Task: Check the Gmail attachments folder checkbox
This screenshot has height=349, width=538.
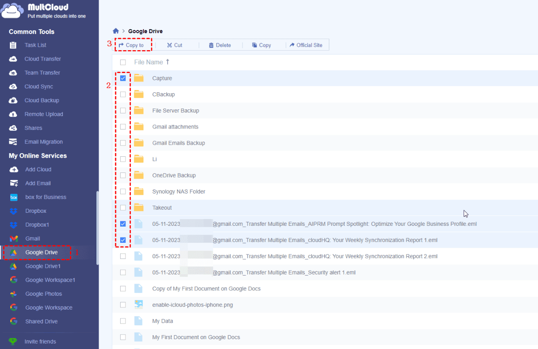Action: (123, 127)
